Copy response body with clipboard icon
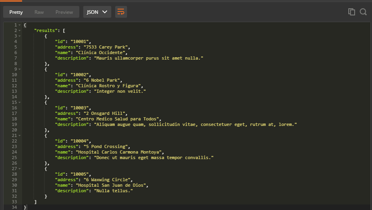The height and width of the screenshot is (210, 372). [x=351, y=12]
